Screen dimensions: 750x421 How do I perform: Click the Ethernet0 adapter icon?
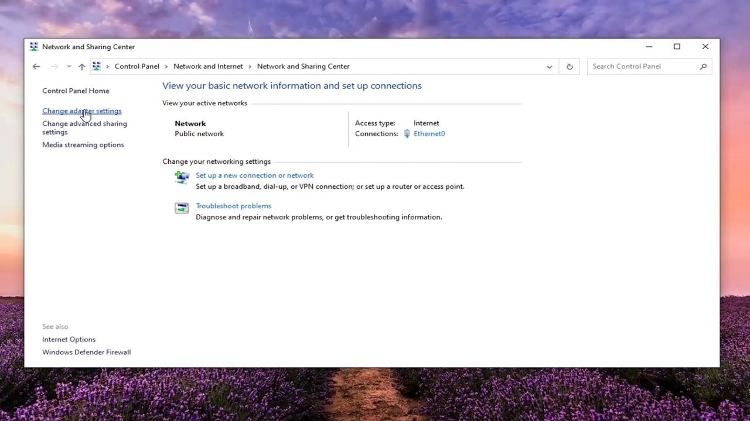(407, 133)
